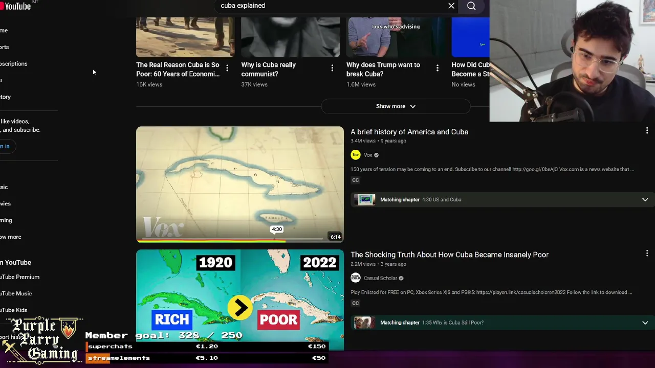The image size is (655, 368).
Task: Open YouTube Premium in the sidebar
Action: point(19,277)
